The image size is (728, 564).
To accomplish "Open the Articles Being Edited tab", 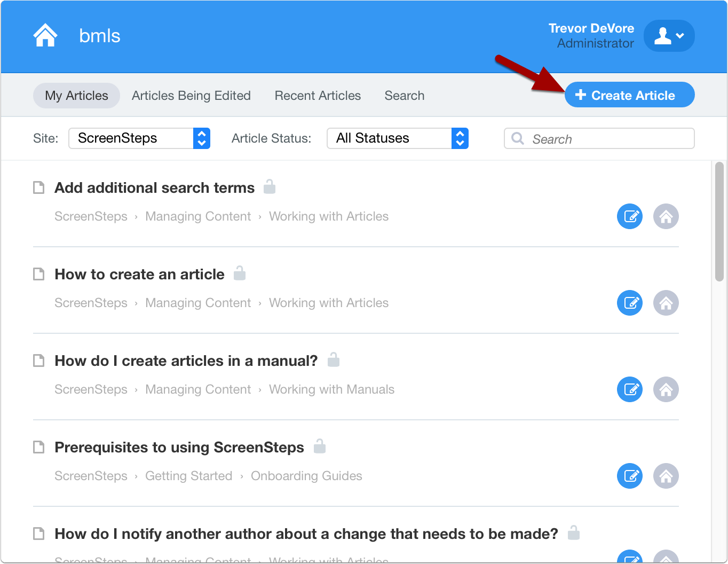I will (191, 96).
